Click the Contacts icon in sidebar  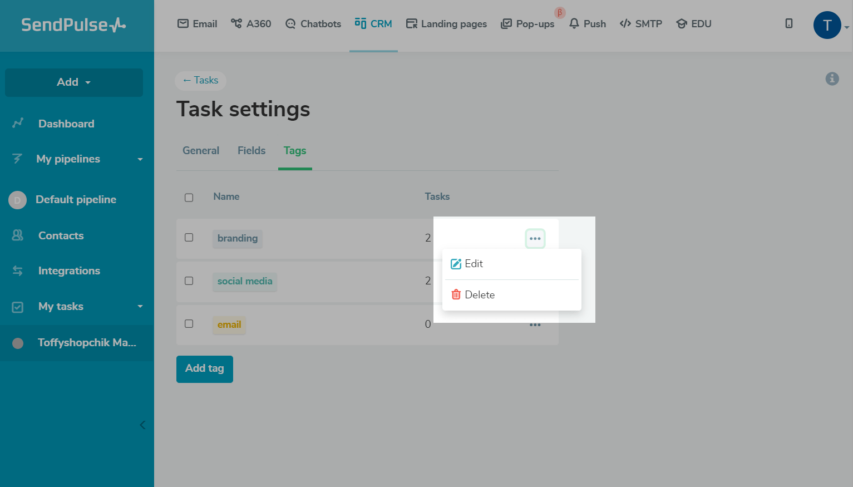(x=18, y=235)
